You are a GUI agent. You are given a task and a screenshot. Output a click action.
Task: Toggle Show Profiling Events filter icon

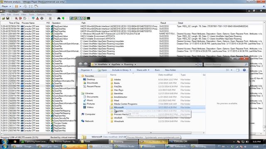tap(89, 18)
